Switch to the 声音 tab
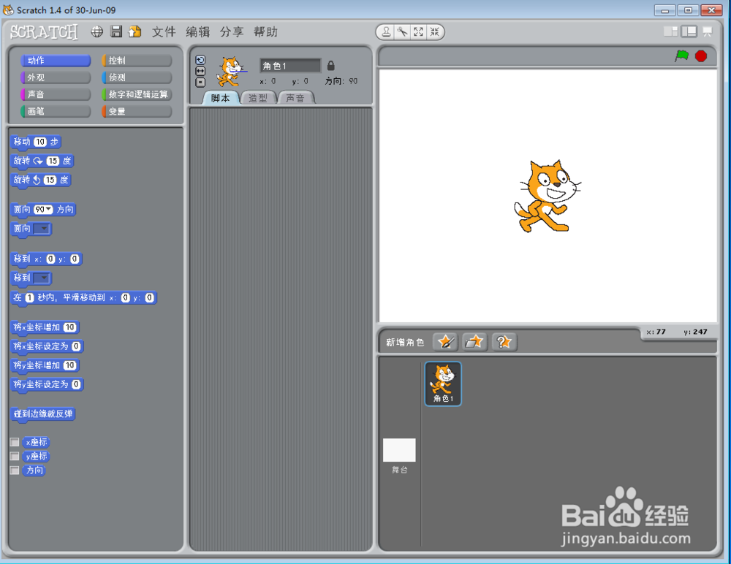 point(295,98)
